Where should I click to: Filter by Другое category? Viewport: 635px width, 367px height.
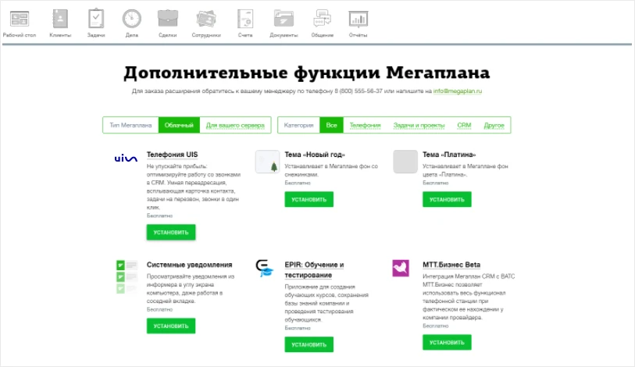[x=494, y=125]
